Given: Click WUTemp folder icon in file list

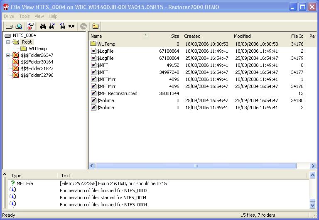Looking at the screenshot, I should coord(93,44).
